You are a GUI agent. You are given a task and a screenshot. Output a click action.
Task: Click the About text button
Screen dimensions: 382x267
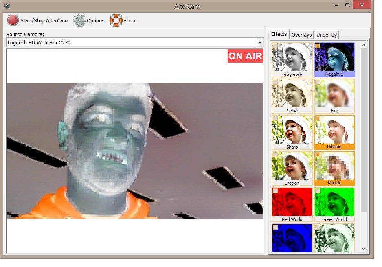point(130,21)
